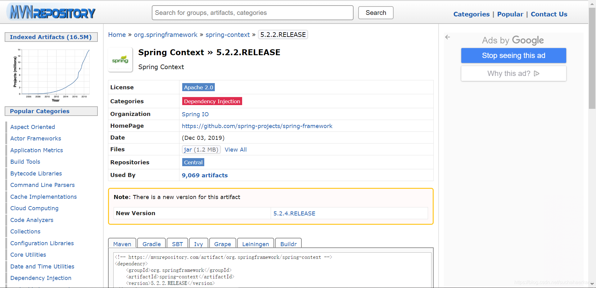This screenshot has width=596, height=288.
Task: Open Cache Implementations category
Action: point(43,197)
